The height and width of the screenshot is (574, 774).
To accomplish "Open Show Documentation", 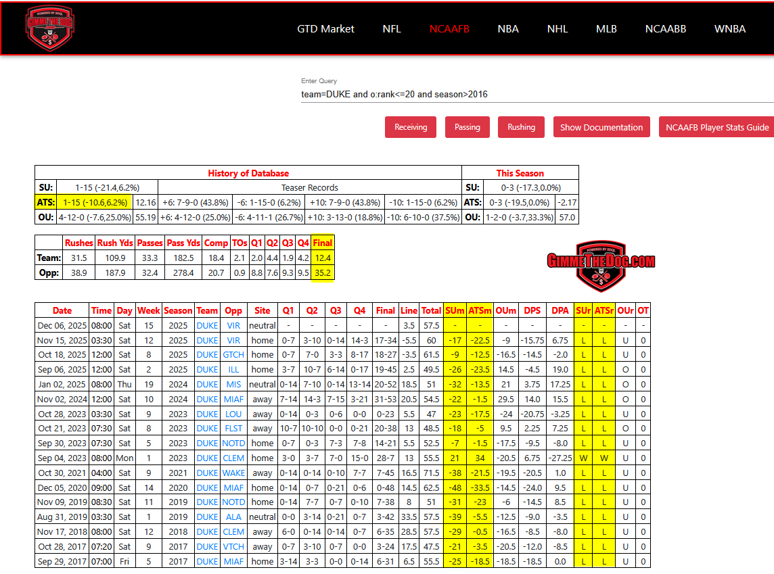I will [x=601, y=127].
